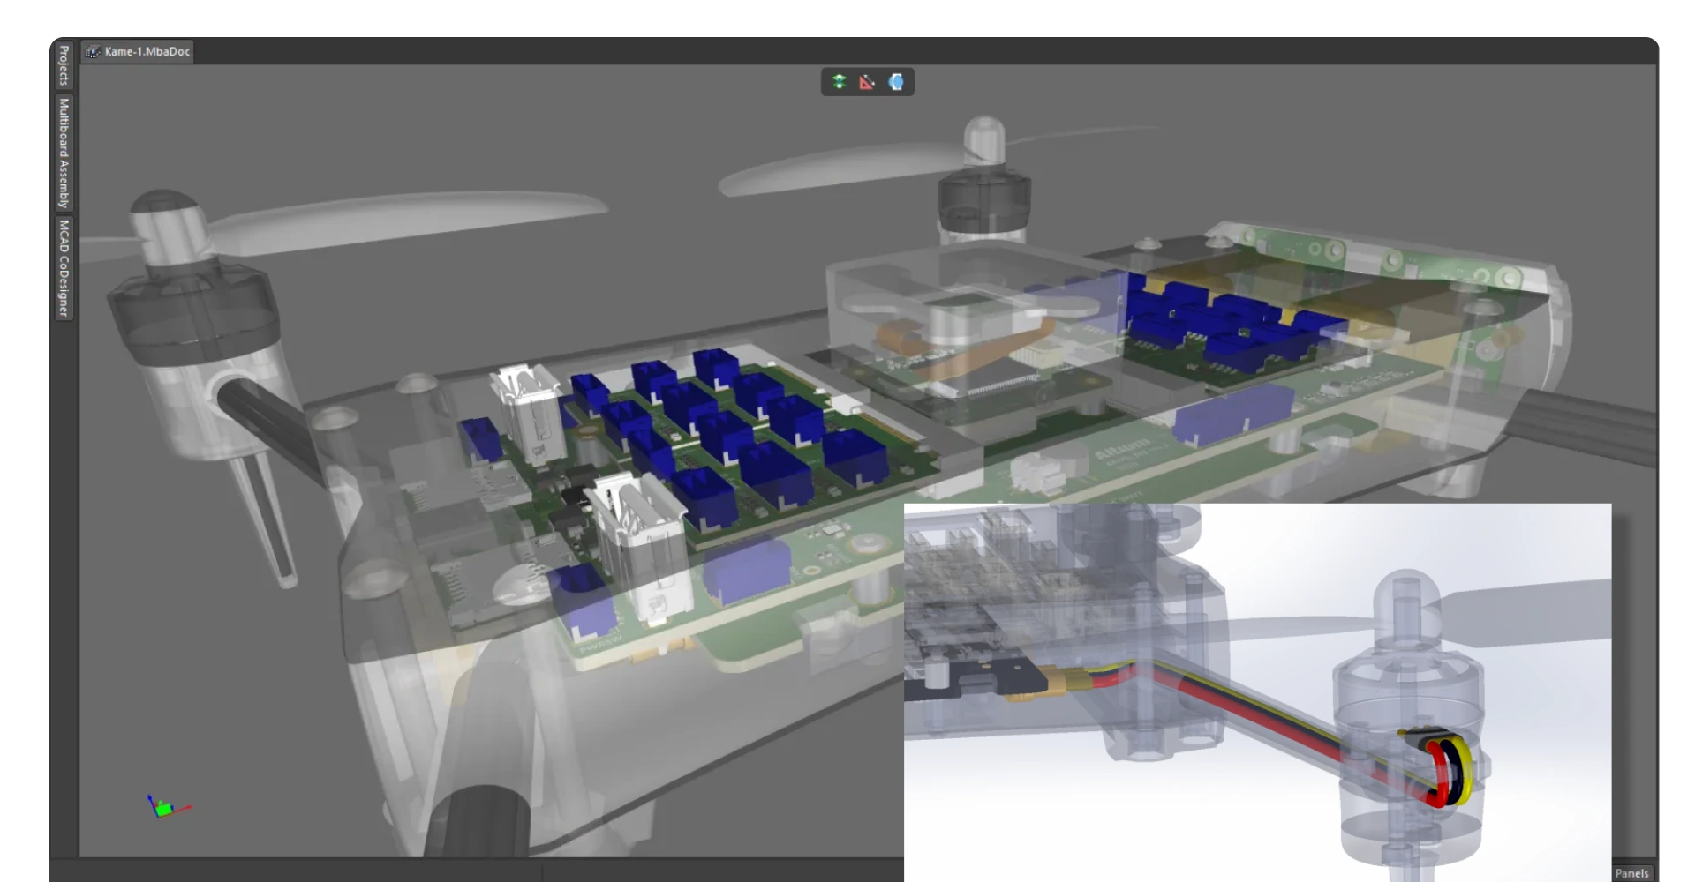Open the Projects side panel tab
Viewport: 1695px width, 882px height.
click(x=64, y=65)
